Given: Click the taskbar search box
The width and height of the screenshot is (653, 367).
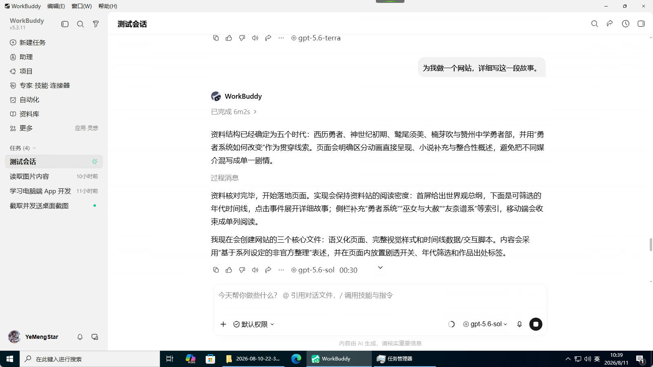Looking at the screenshot, I should (x=90, y=359).
